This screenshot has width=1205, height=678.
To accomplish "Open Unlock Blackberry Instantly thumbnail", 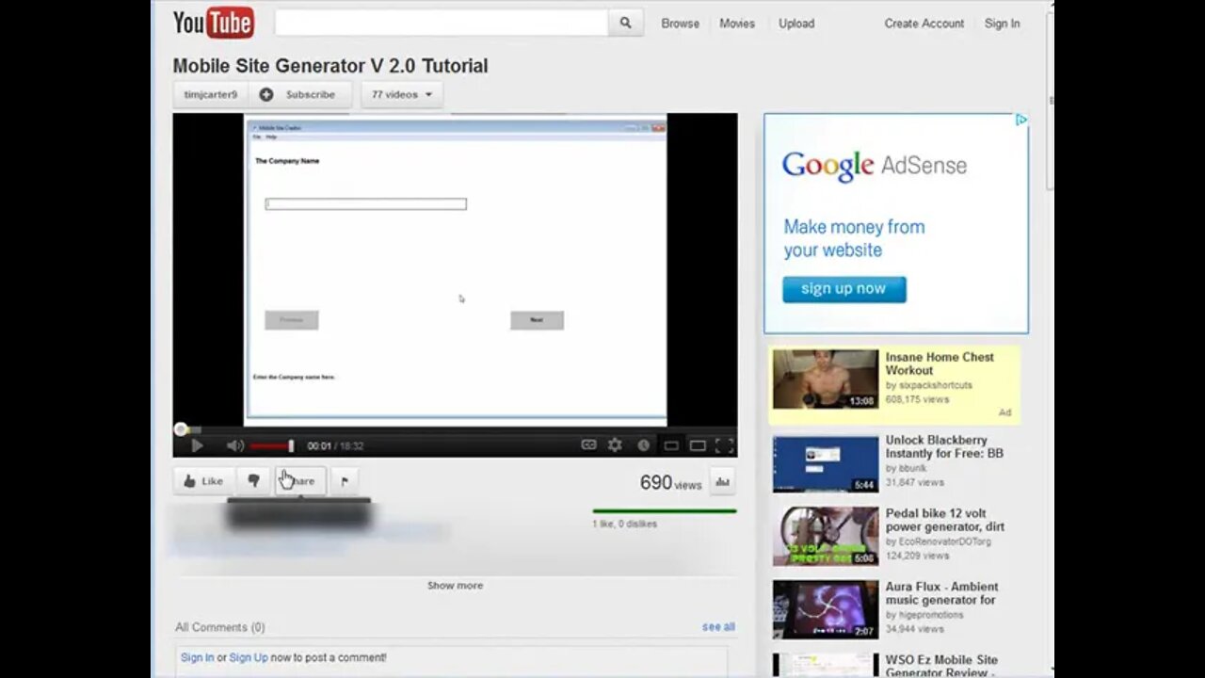I will click(826, 463).
